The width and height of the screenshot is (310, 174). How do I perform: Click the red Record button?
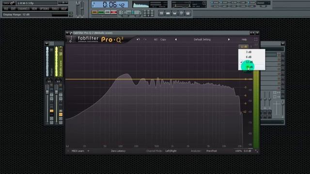(114, 12)
